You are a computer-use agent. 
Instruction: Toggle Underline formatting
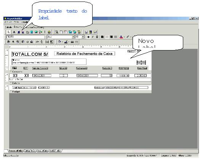point(97,37)
